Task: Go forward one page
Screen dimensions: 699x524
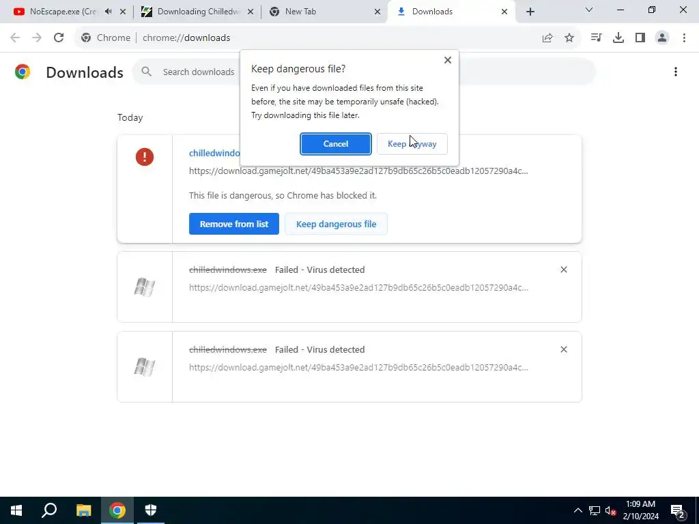Action: click(37, 38)
